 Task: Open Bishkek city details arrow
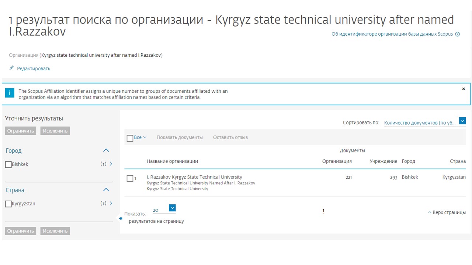[x=111, y=164]
